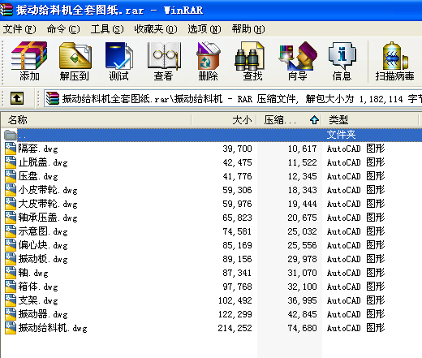The width and height of the screenshot is (422, 358).
Task: Sort by 压缩... column header
Action: coord(289,120)
